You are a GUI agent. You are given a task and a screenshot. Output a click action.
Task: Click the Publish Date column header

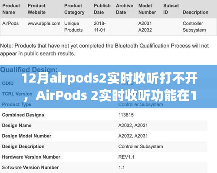pyautogui.click(x=102, y=9)
